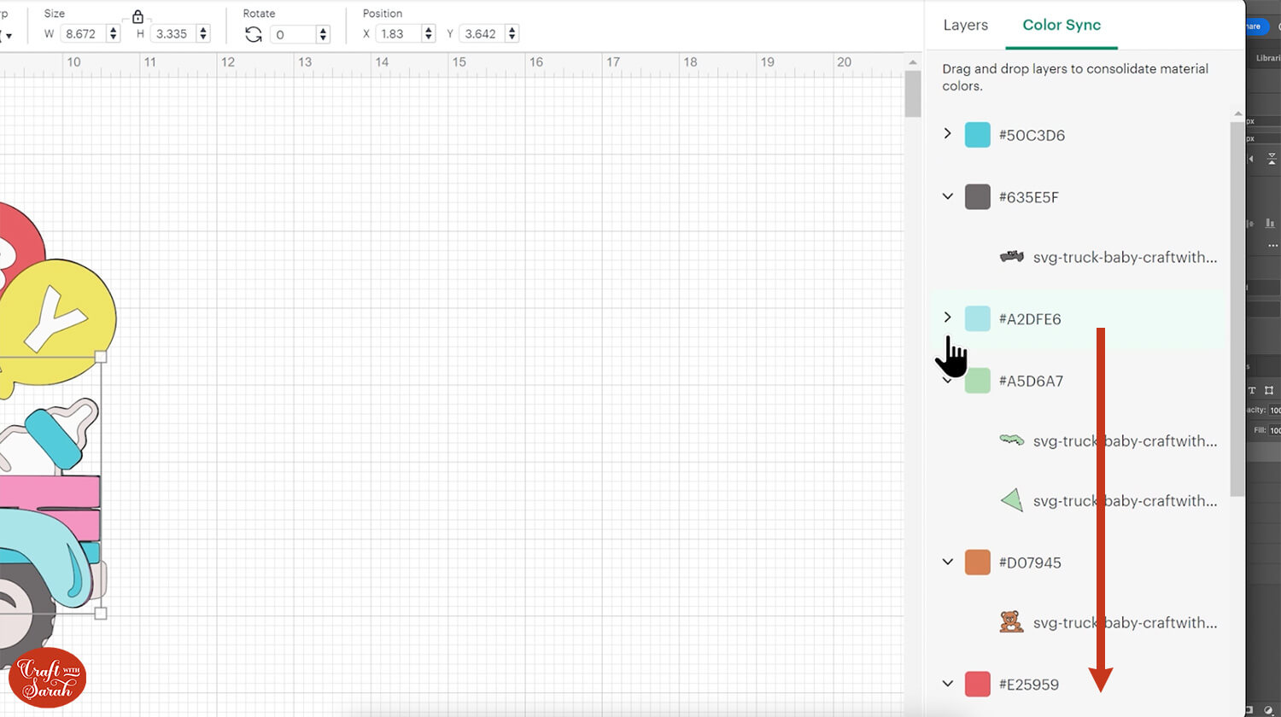Image resolution: width=1281 pixels, height=717 pixels.
Task: Click the #E25959 red color swatch
Action: pyautogui.click(x=978, y=684)
